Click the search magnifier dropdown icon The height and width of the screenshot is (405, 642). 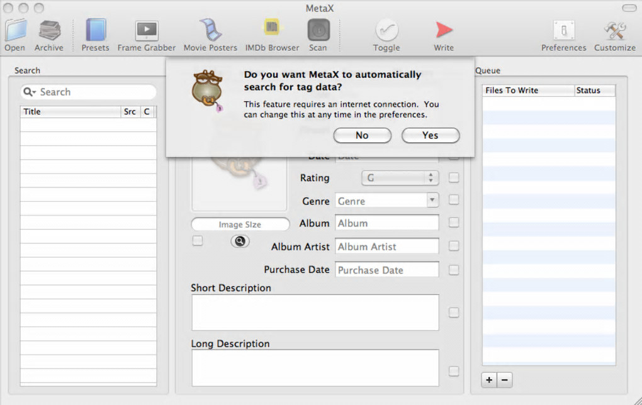30,92
